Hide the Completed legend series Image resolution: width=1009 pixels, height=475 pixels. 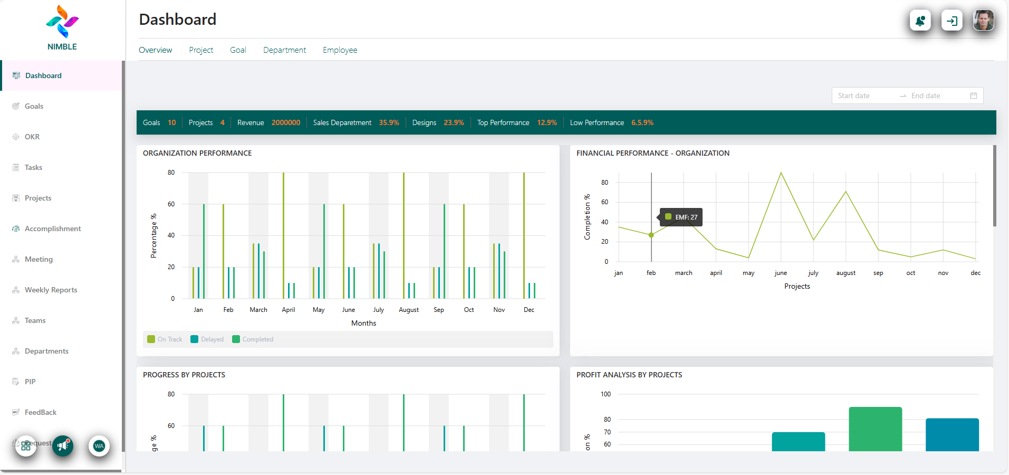[253, 339]
